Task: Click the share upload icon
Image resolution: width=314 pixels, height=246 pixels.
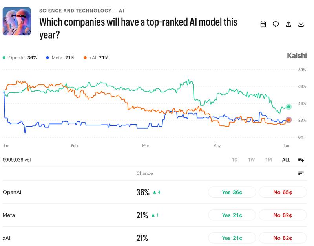Action: click(x=288, y=24)
